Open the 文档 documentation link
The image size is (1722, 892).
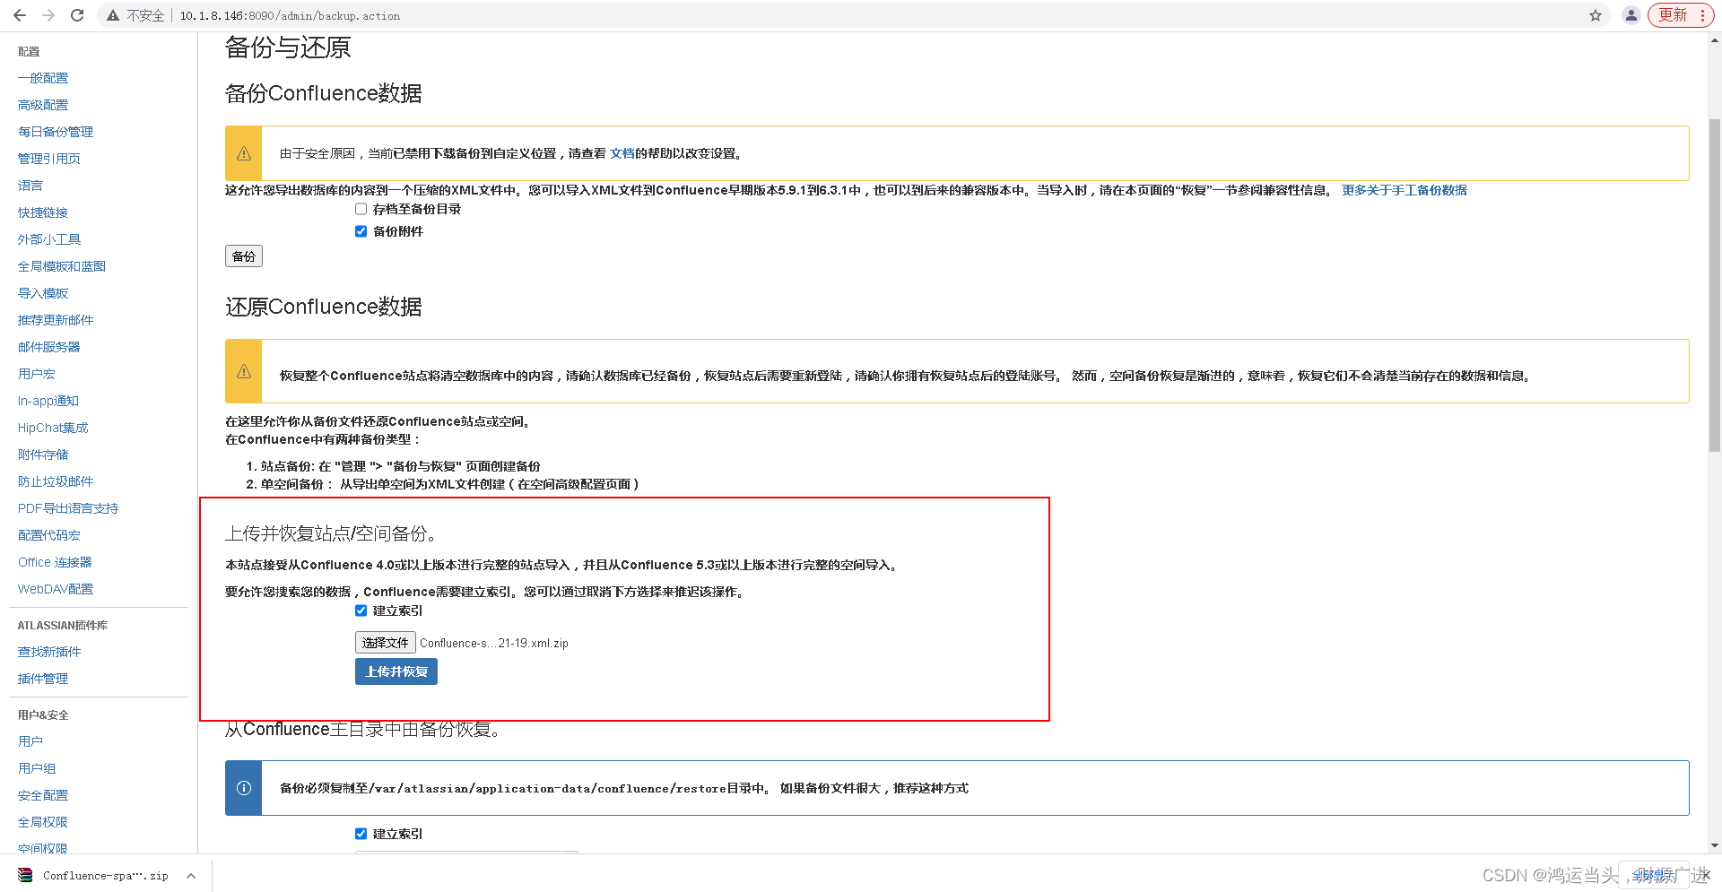pos(622,153)
